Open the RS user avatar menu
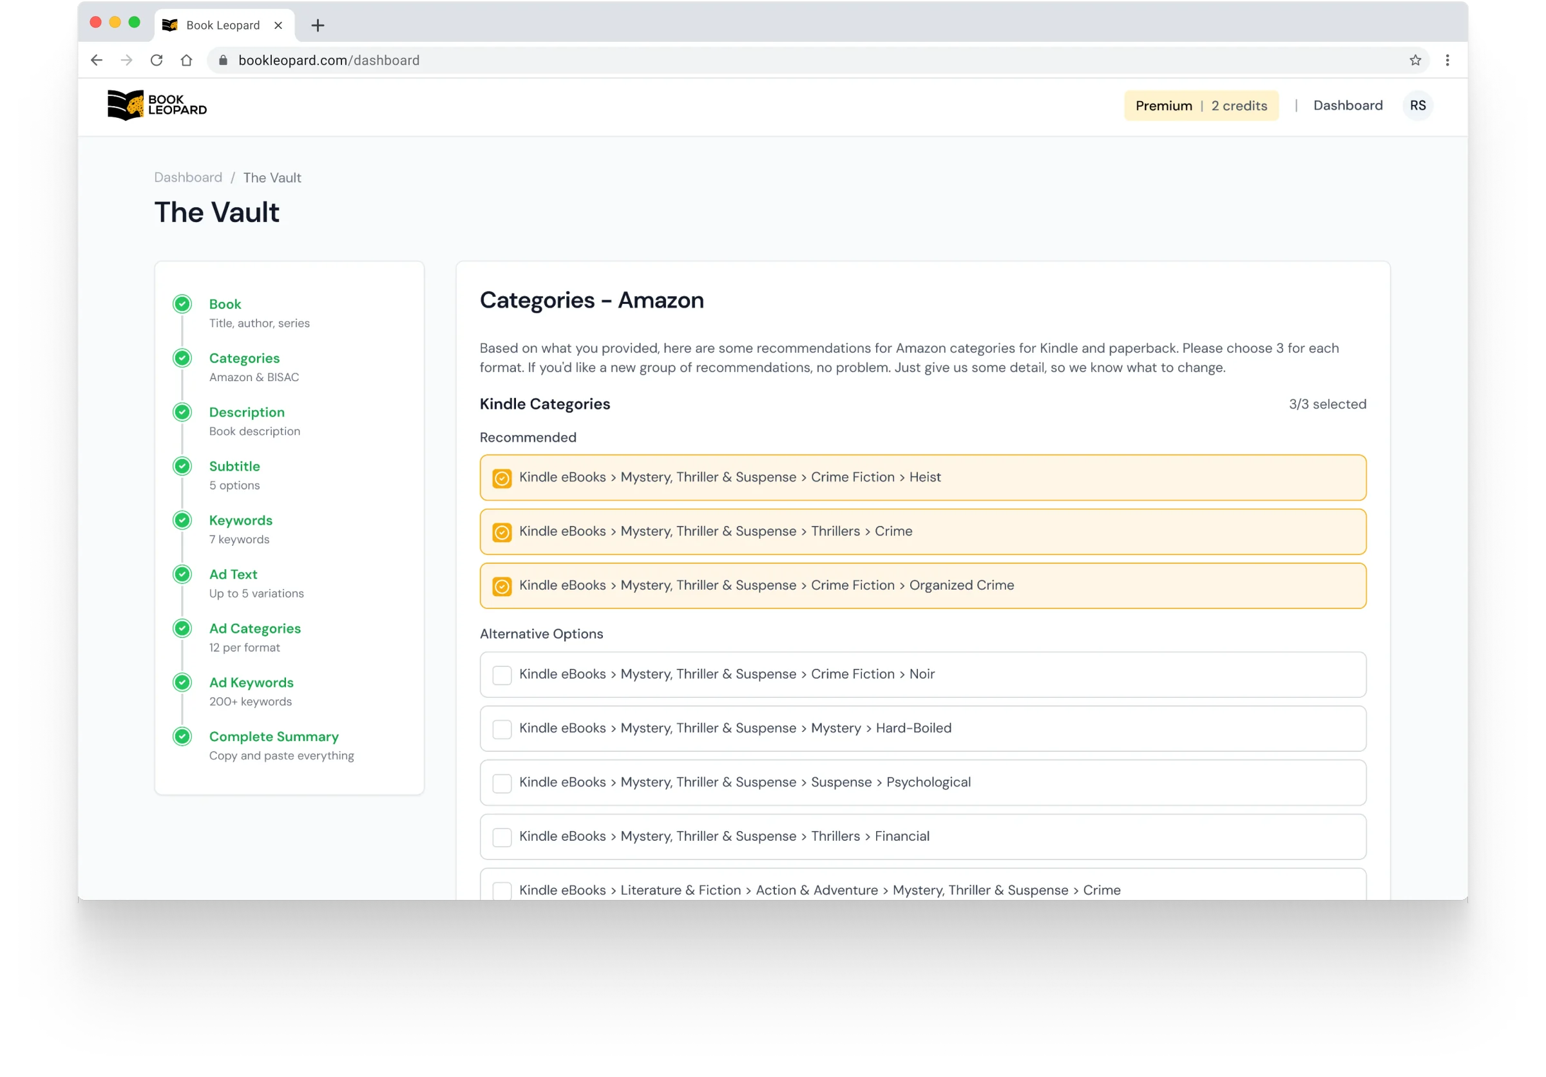Viewport: 1546px width, 1077px height. [x=1417, y=106]
